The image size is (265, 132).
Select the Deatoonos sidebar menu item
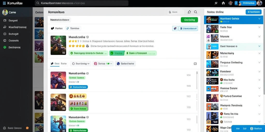(16, 47)
